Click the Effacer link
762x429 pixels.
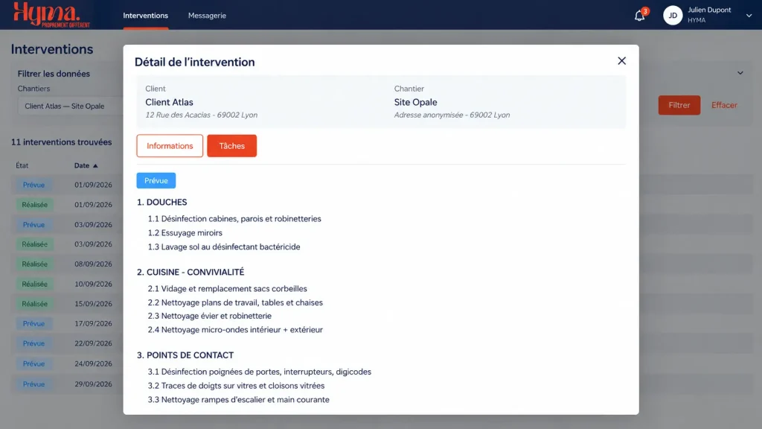(x=724, y=105)
